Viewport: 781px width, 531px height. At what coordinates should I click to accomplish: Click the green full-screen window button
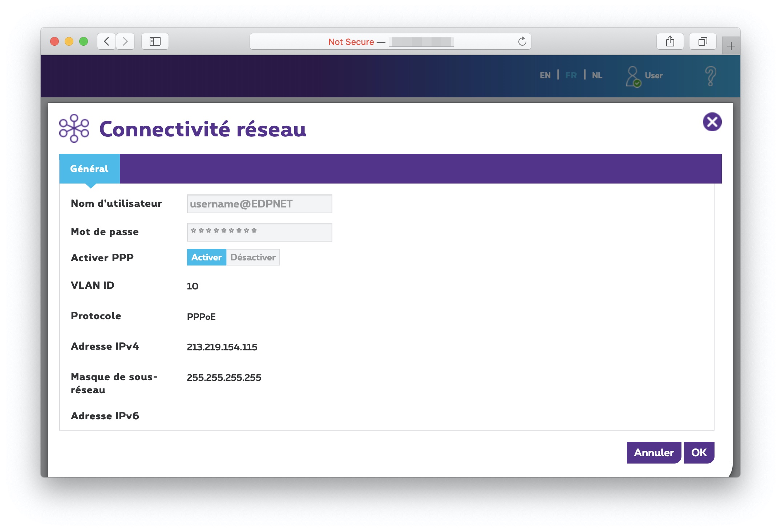[84, 41]
